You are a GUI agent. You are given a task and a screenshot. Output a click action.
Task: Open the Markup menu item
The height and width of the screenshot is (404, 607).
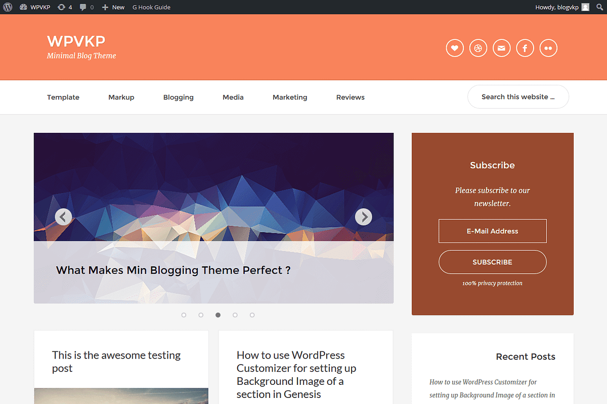pos(121,97)
